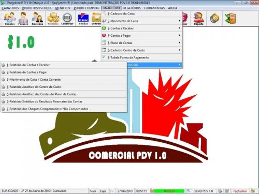Image resolution: width=259 pixels, height=194 pixels.
Task: Click the FpqSystem link in status bar
Action: [240, 191]
